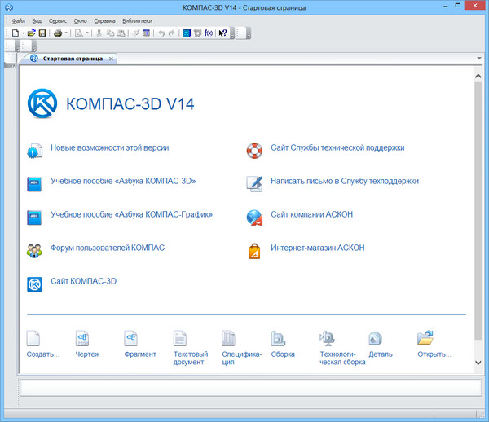
Task: Open the Файл menu
Action: pos(19,21)
